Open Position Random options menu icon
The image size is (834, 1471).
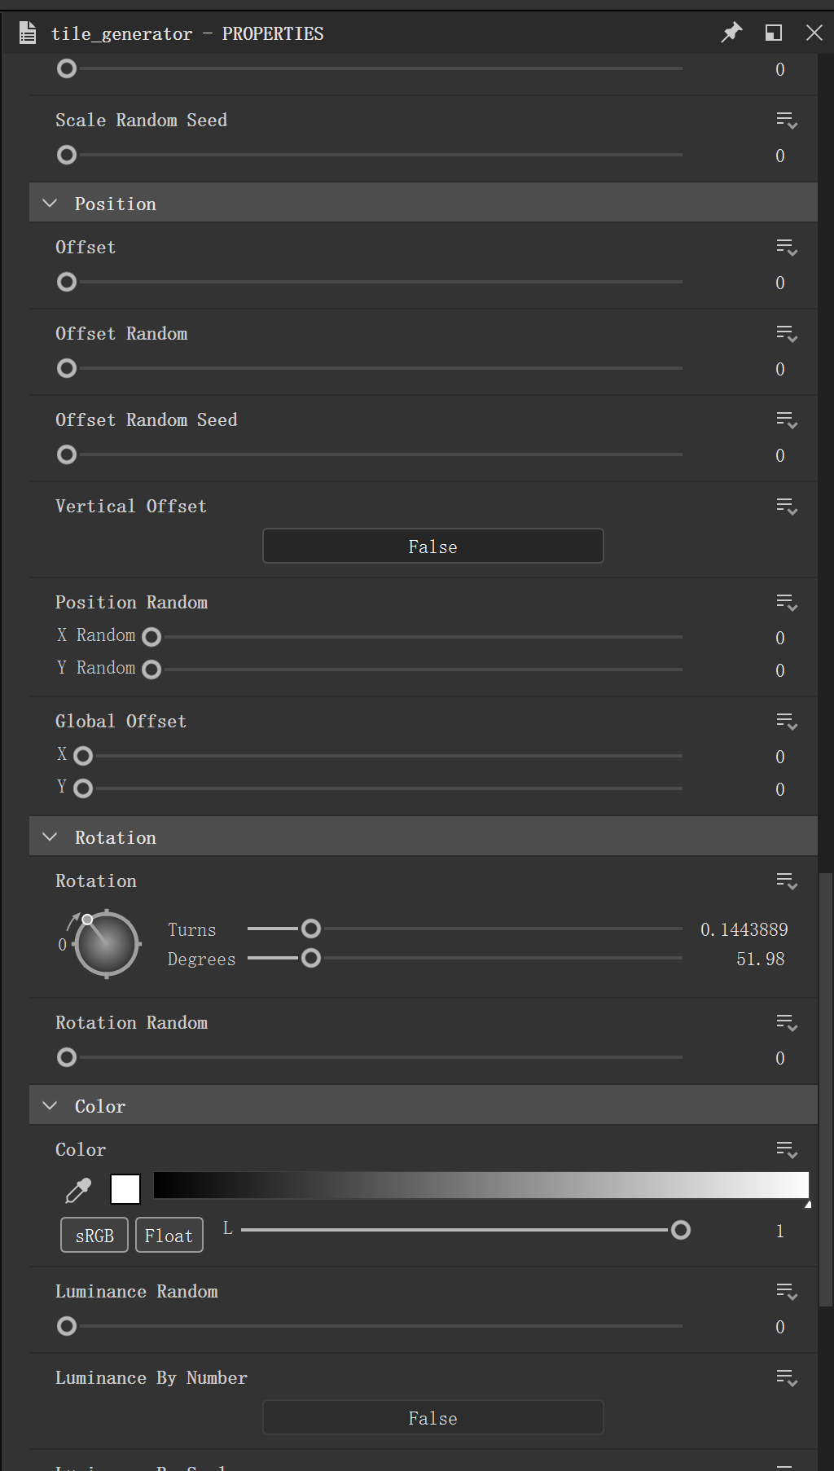[786, 602]
